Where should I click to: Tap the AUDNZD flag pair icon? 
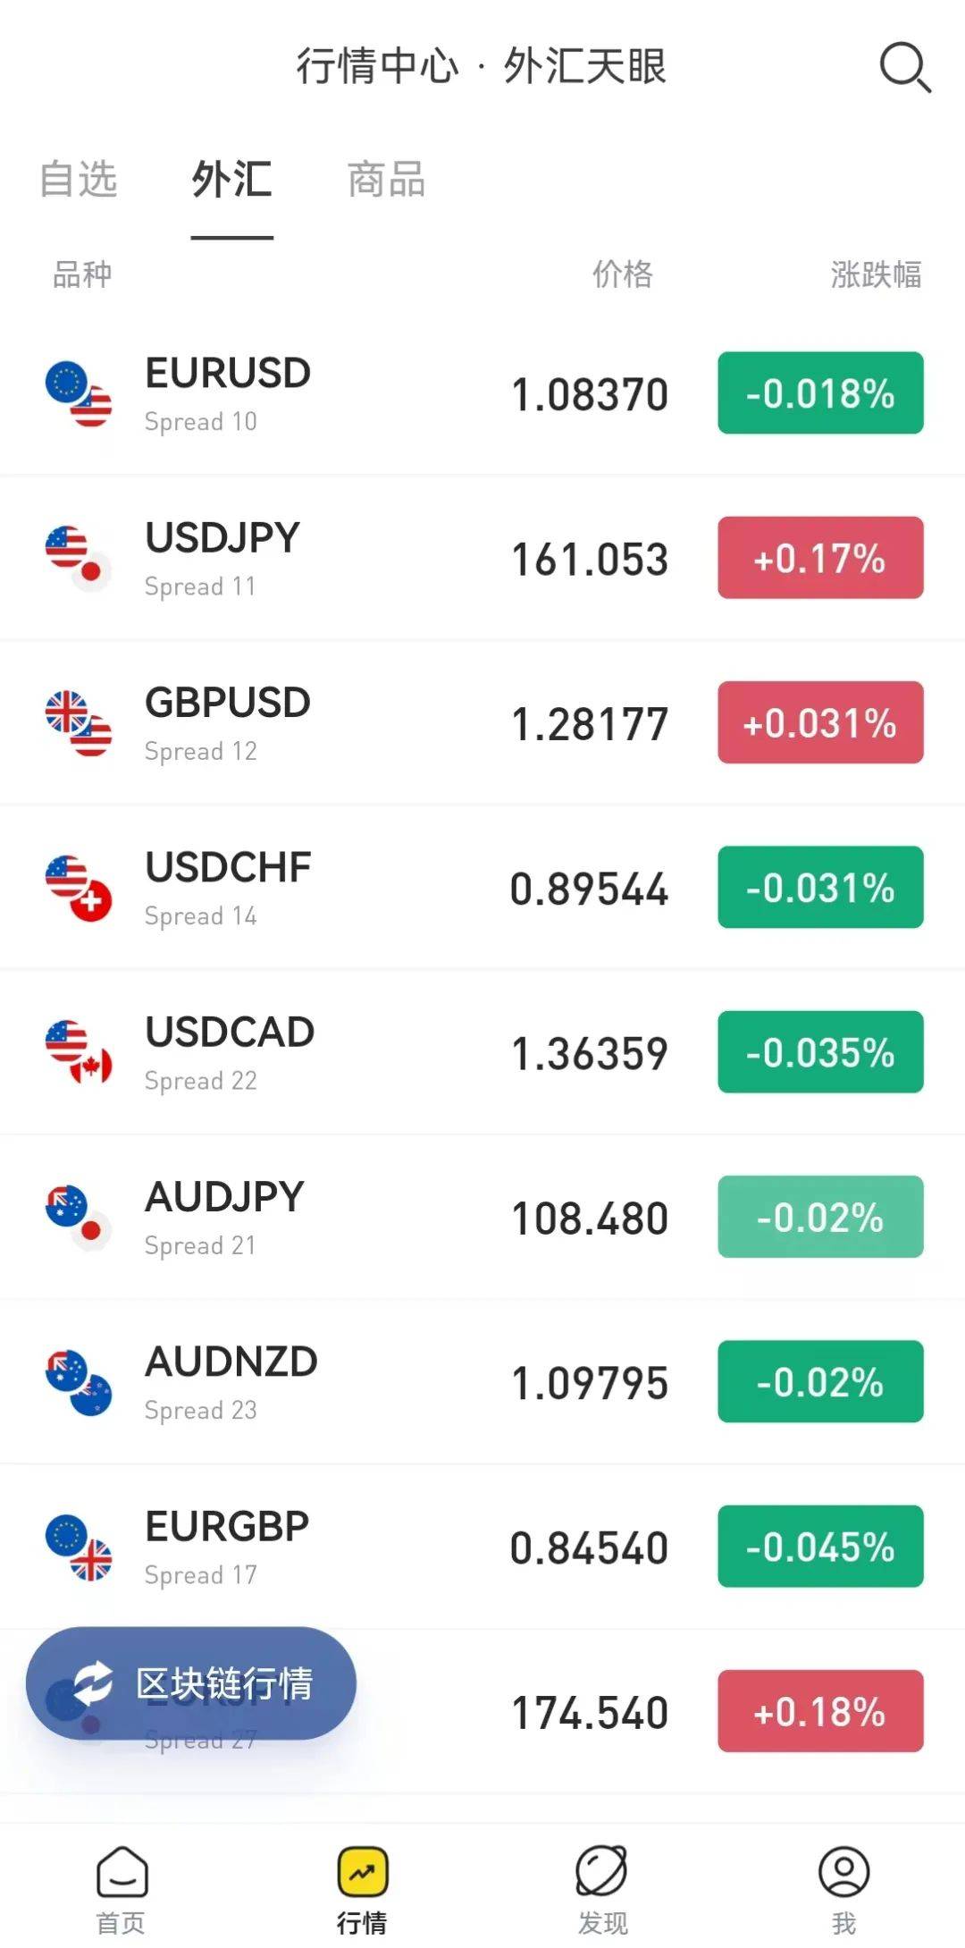pos(79,1383)
